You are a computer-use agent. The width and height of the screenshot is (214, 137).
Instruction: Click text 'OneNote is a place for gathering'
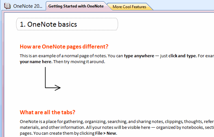52,121
